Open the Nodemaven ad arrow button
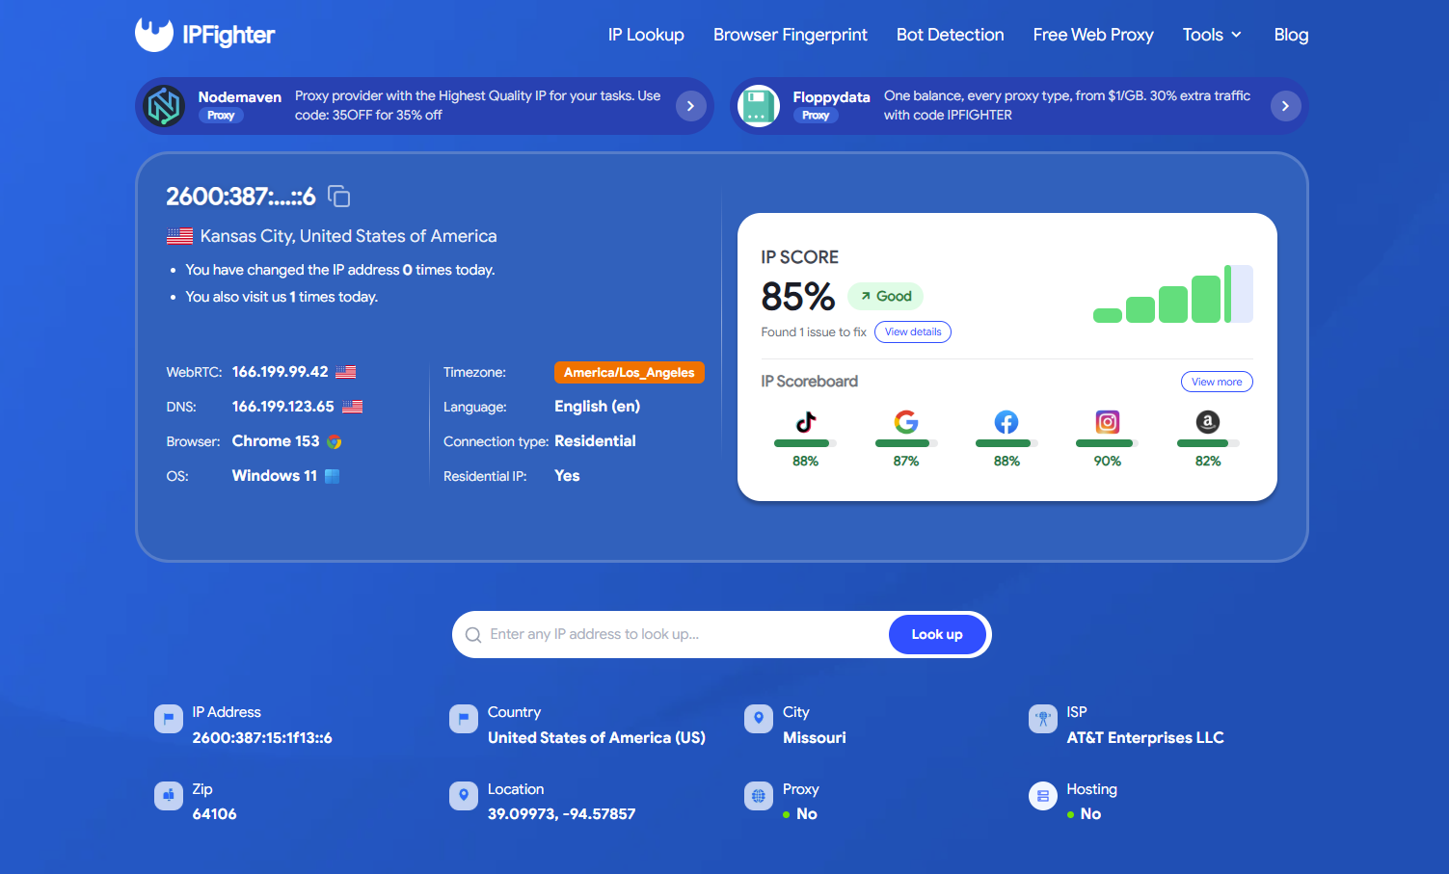The image size is (1449, 874). [x=690, y=106]
